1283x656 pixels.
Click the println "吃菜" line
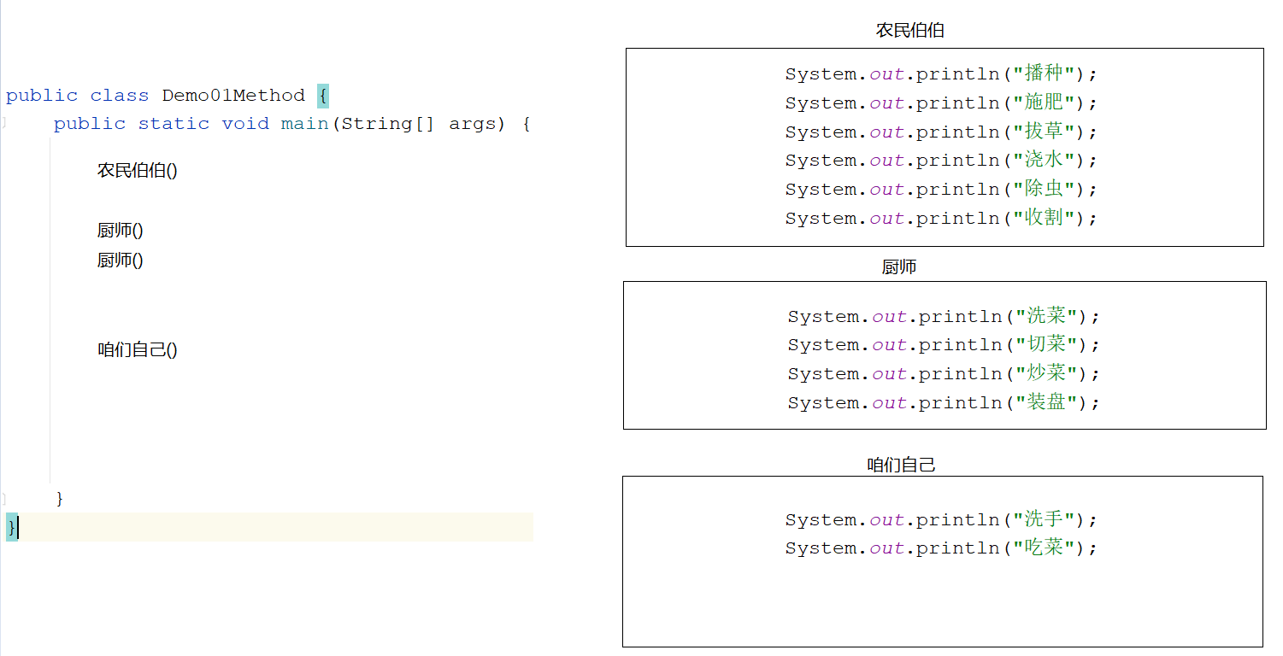tap(940, 548)
